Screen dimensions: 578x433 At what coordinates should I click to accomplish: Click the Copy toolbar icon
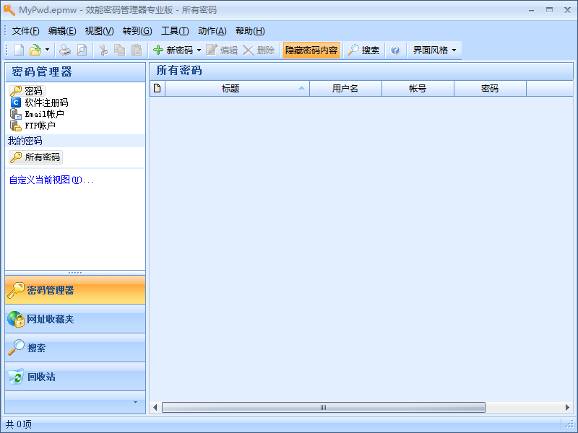[118, 50]
